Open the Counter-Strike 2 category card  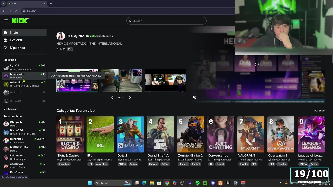[x=191, y=135]
